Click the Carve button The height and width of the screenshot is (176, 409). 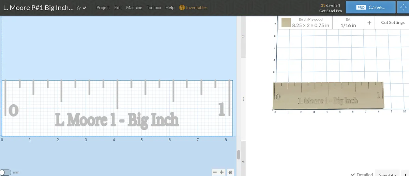click(371, 7)
